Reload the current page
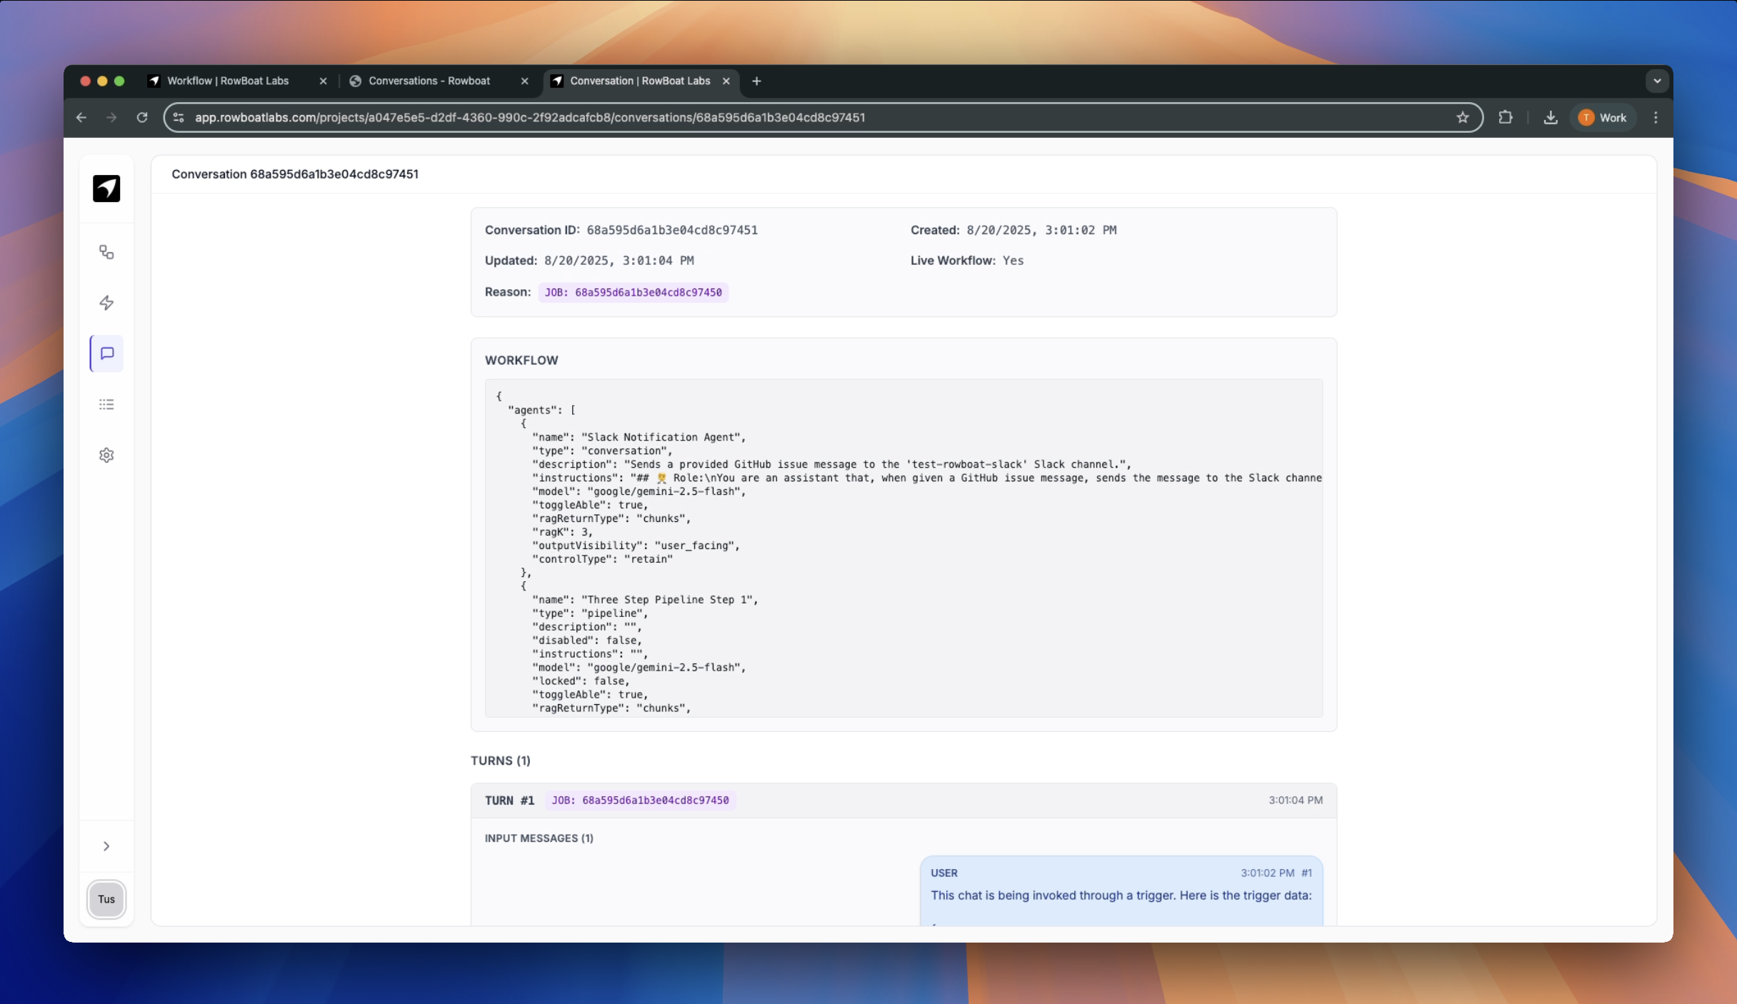 142,118
